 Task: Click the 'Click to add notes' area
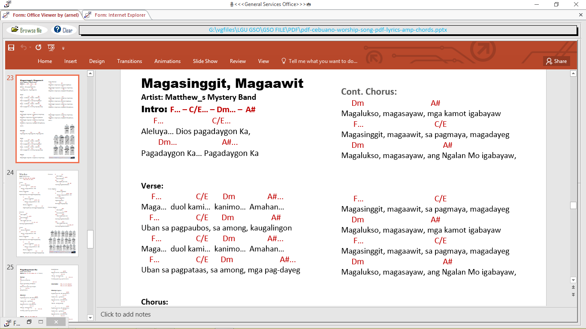coord(126,314)
